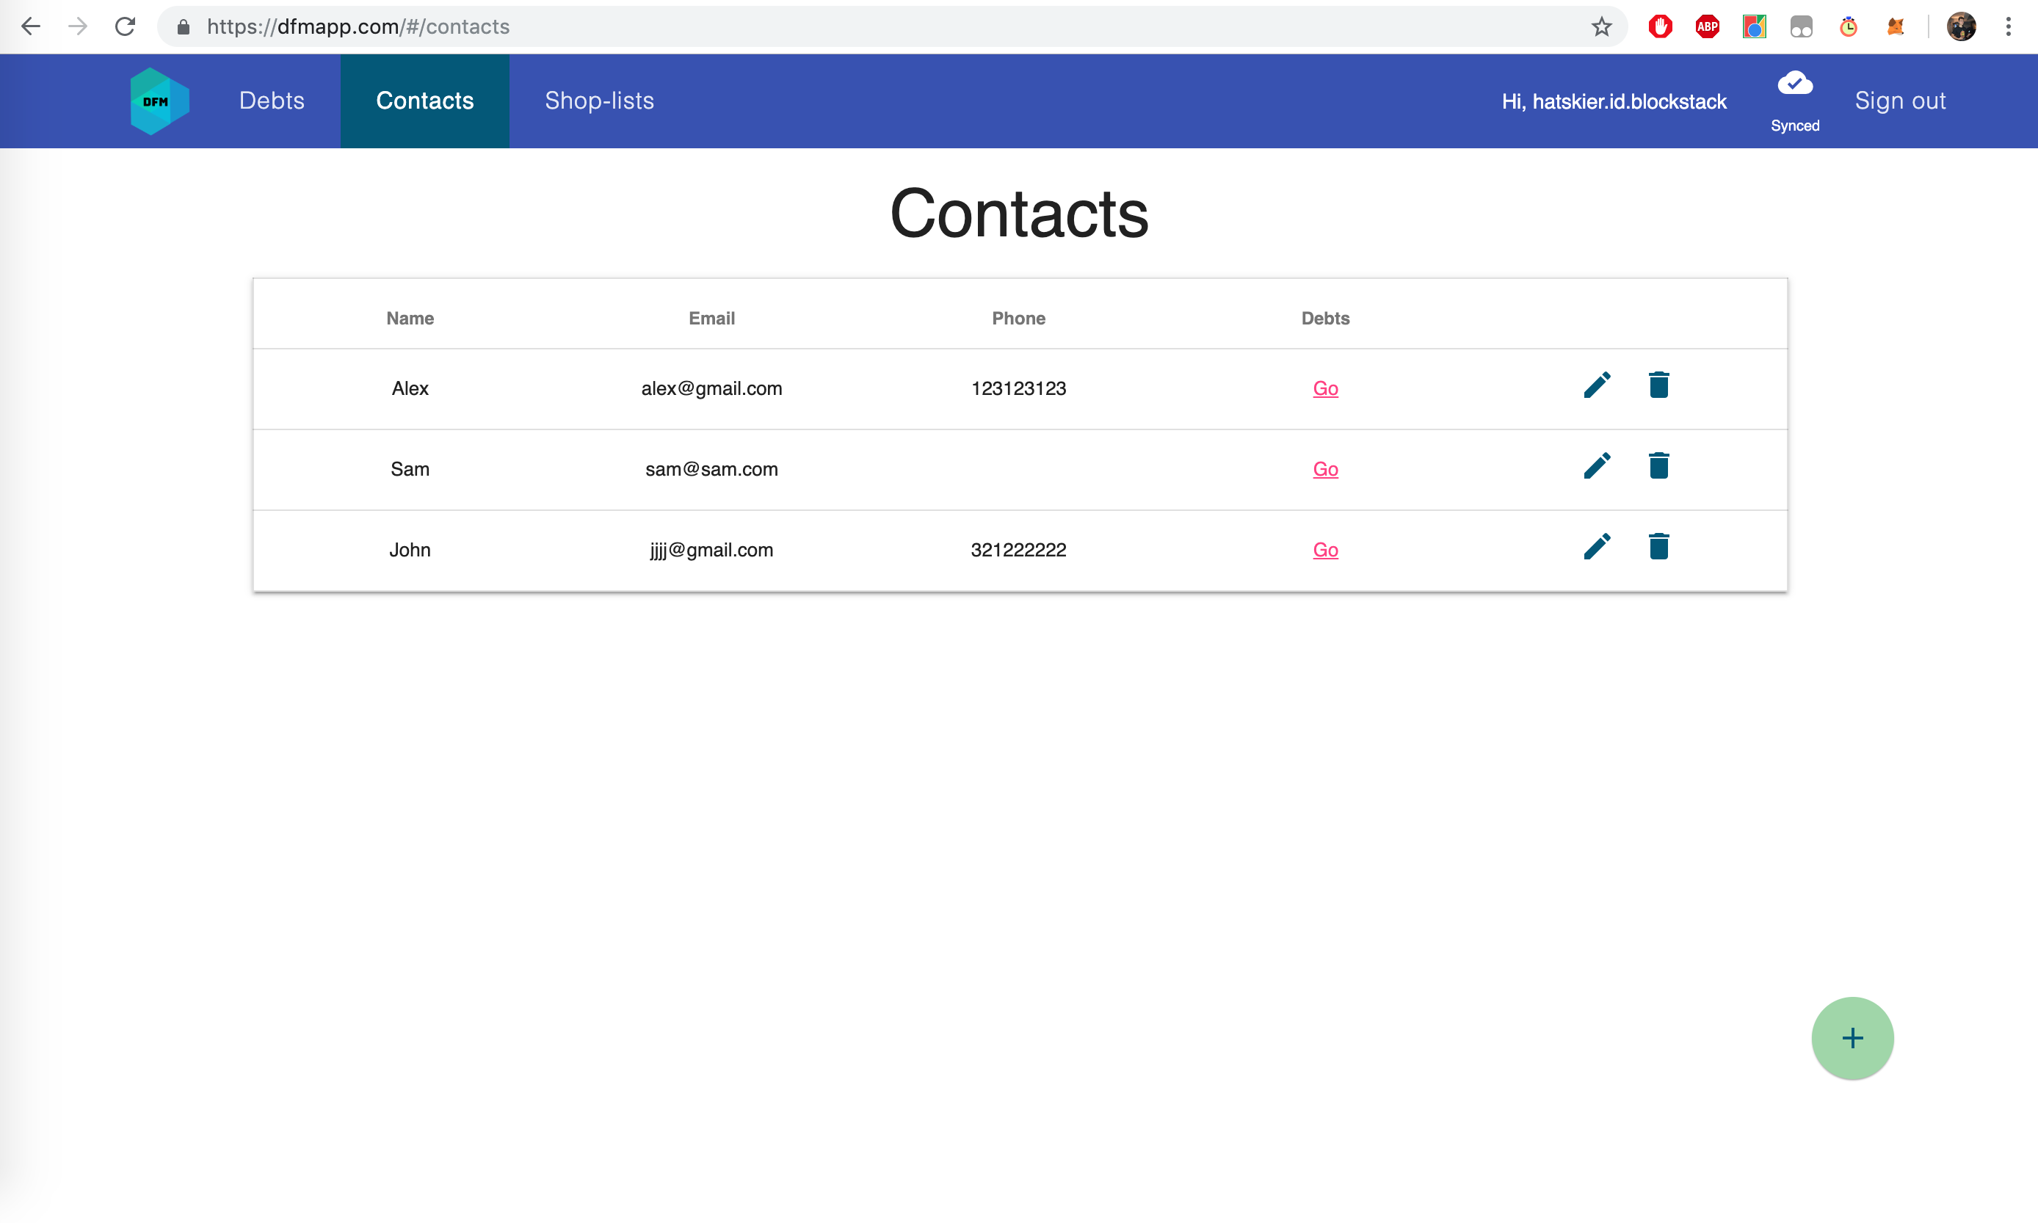Edit the Alex contact with pencil icon

click(1596, 385)
